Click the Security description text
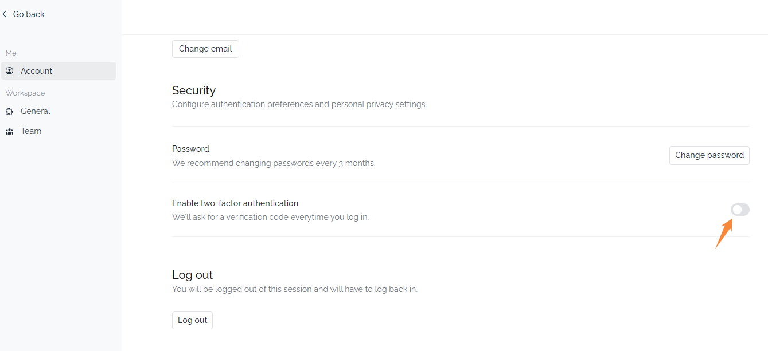768x351 pixels. [x=299, y=105]
